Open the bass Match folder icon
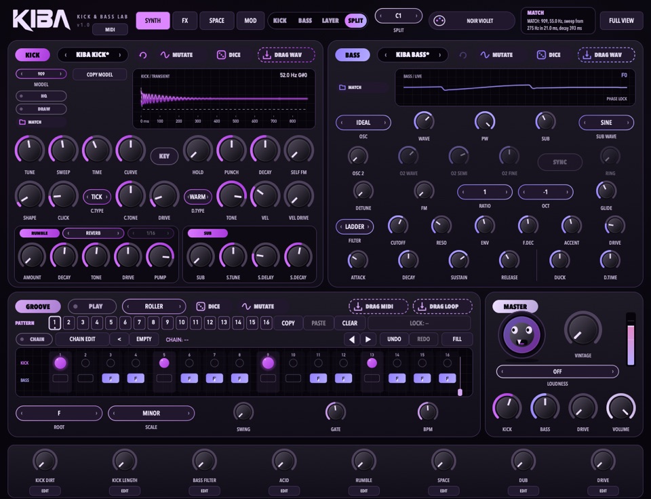The image size is (651, 499). click(342, 87)
